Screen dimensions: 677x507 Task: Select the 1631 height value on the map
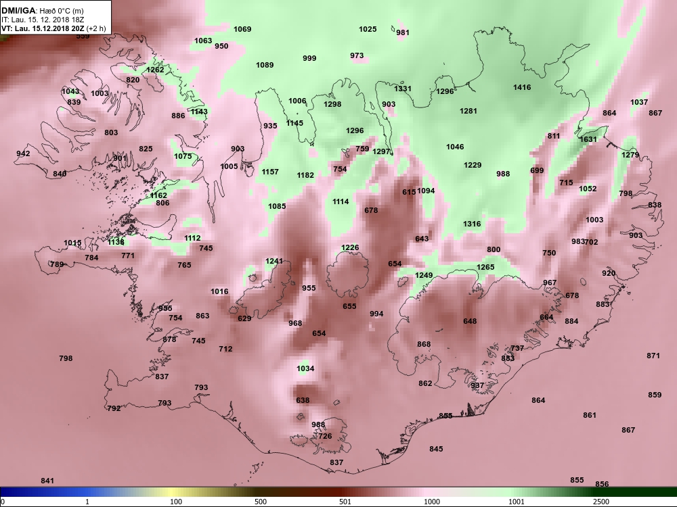588,139
